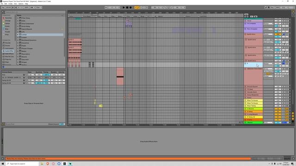Screen dimensions: 296x166
Task: Select the Looper folder row
Action: coord(40,37)
